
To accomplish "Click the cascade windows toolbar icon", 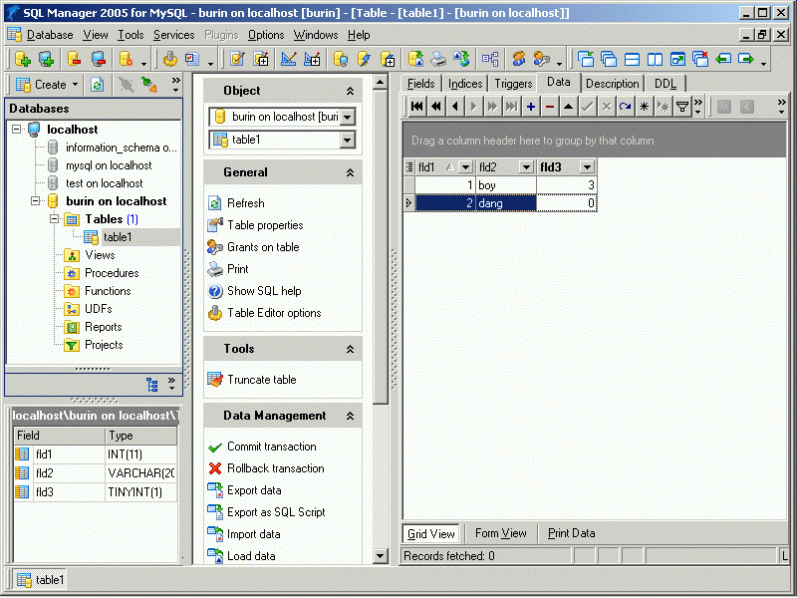I will [609, 59].
